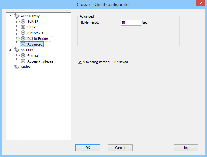Click the Connectivity gears icon
This screenshot has height=157, width=207.
click(x=16, y=16)
